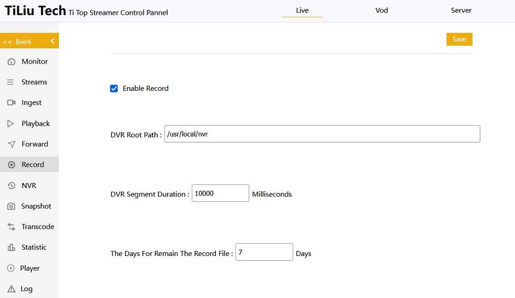Click the Streams list icon

(x=11, y=82)
